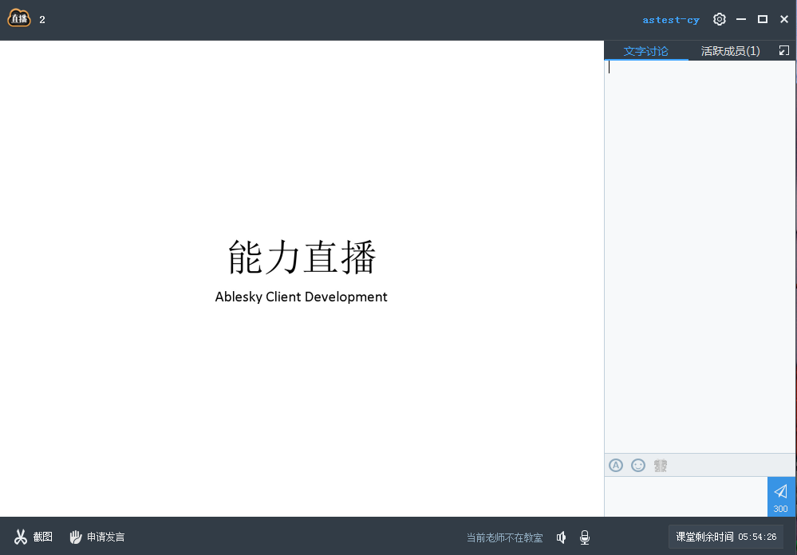Click the astest-cy username
This screenshot has width=797, height=555.
670,20
